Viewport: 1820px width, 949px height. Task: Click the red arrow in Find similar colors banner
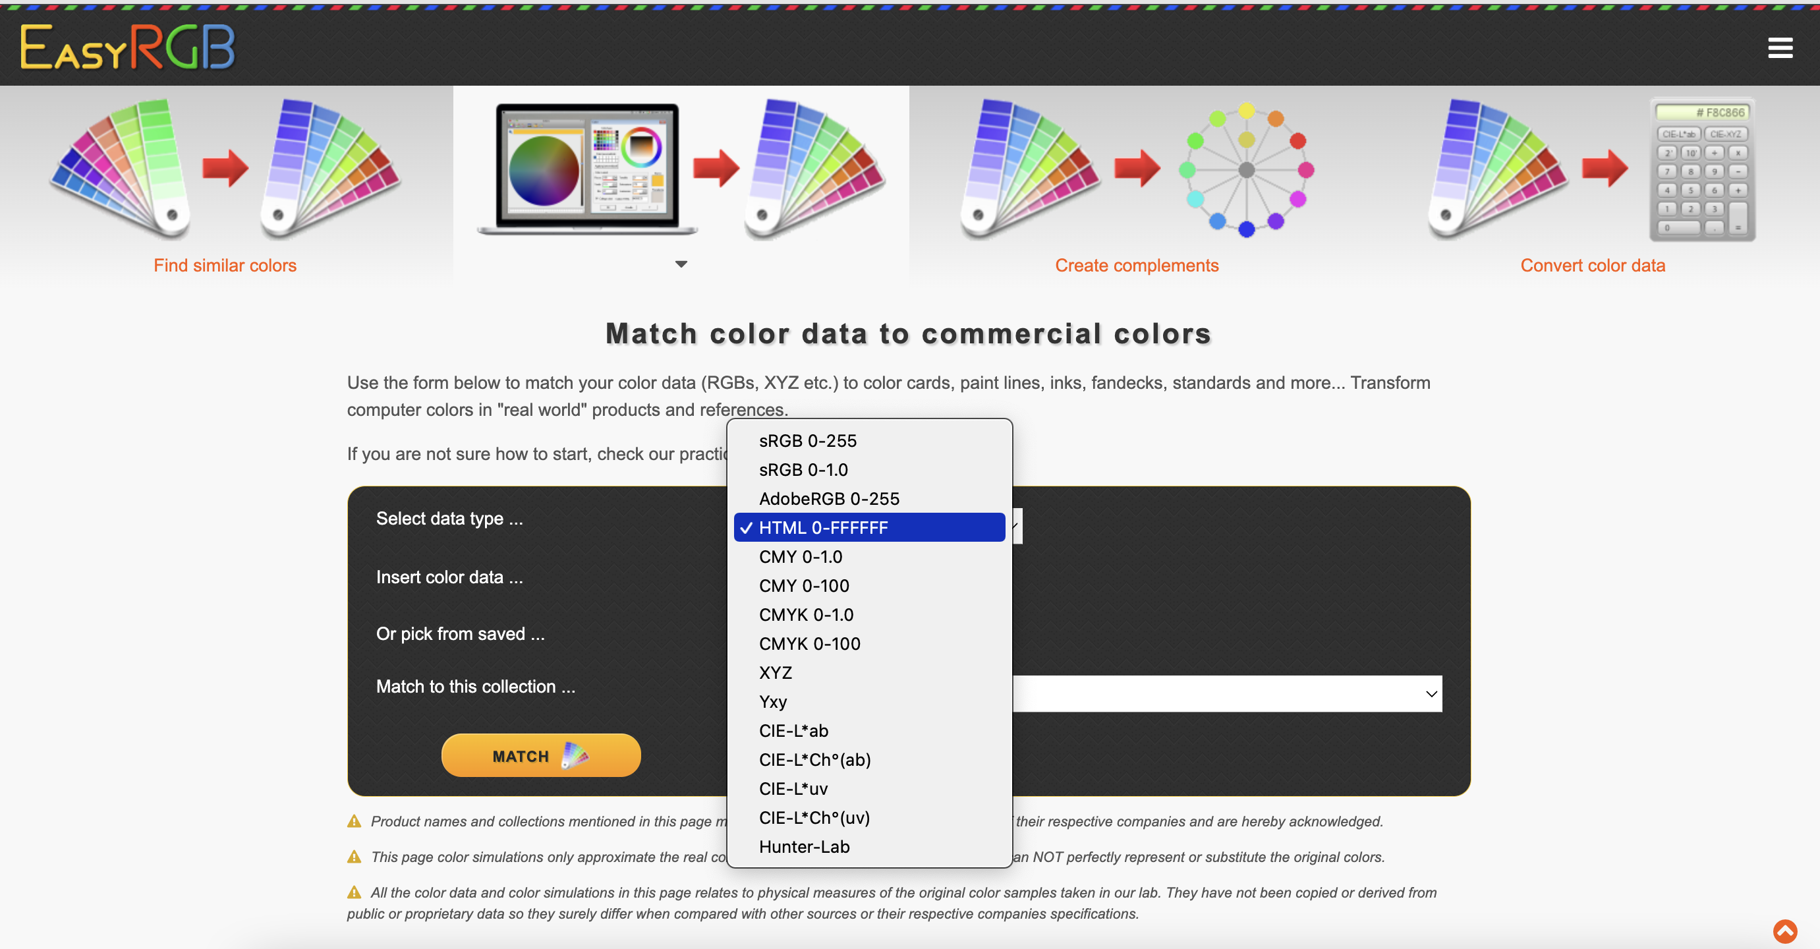pos(225,168)
